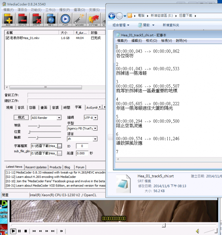This screenshot has height=235, width=222.
Task: Click the ID input field
Action: (x=82, y=146)
